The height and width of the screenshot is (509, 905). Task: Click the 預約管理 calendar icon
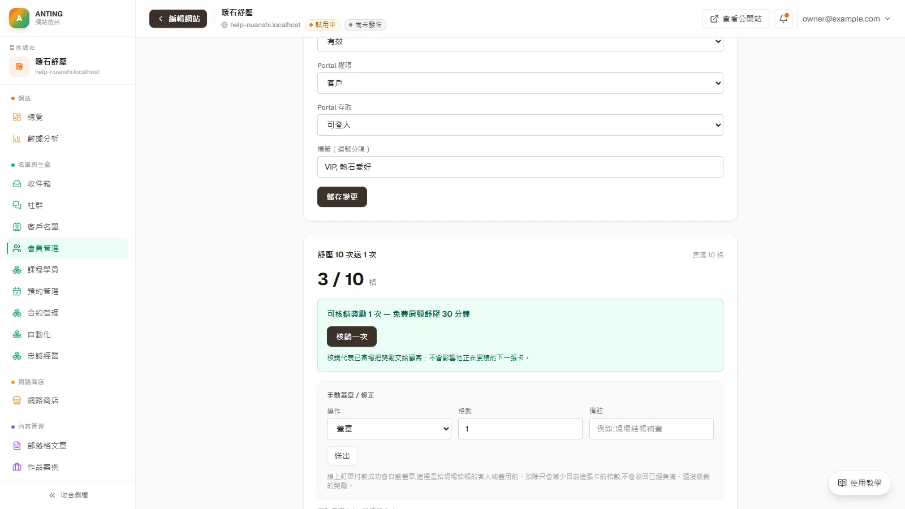tap(17, 291)
